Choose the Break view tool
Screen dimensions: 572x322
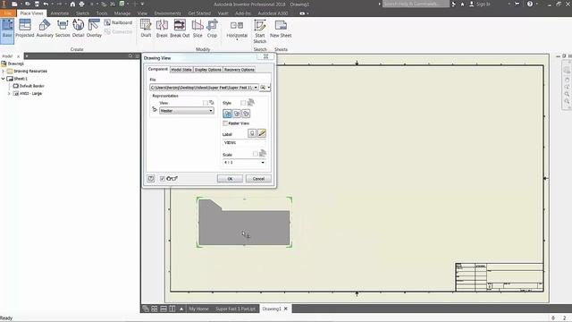[x=162, y=29]
